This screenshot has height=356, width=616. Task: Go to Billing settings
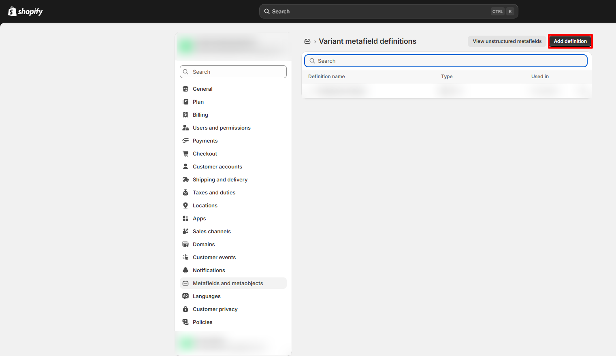click(233, 115)
